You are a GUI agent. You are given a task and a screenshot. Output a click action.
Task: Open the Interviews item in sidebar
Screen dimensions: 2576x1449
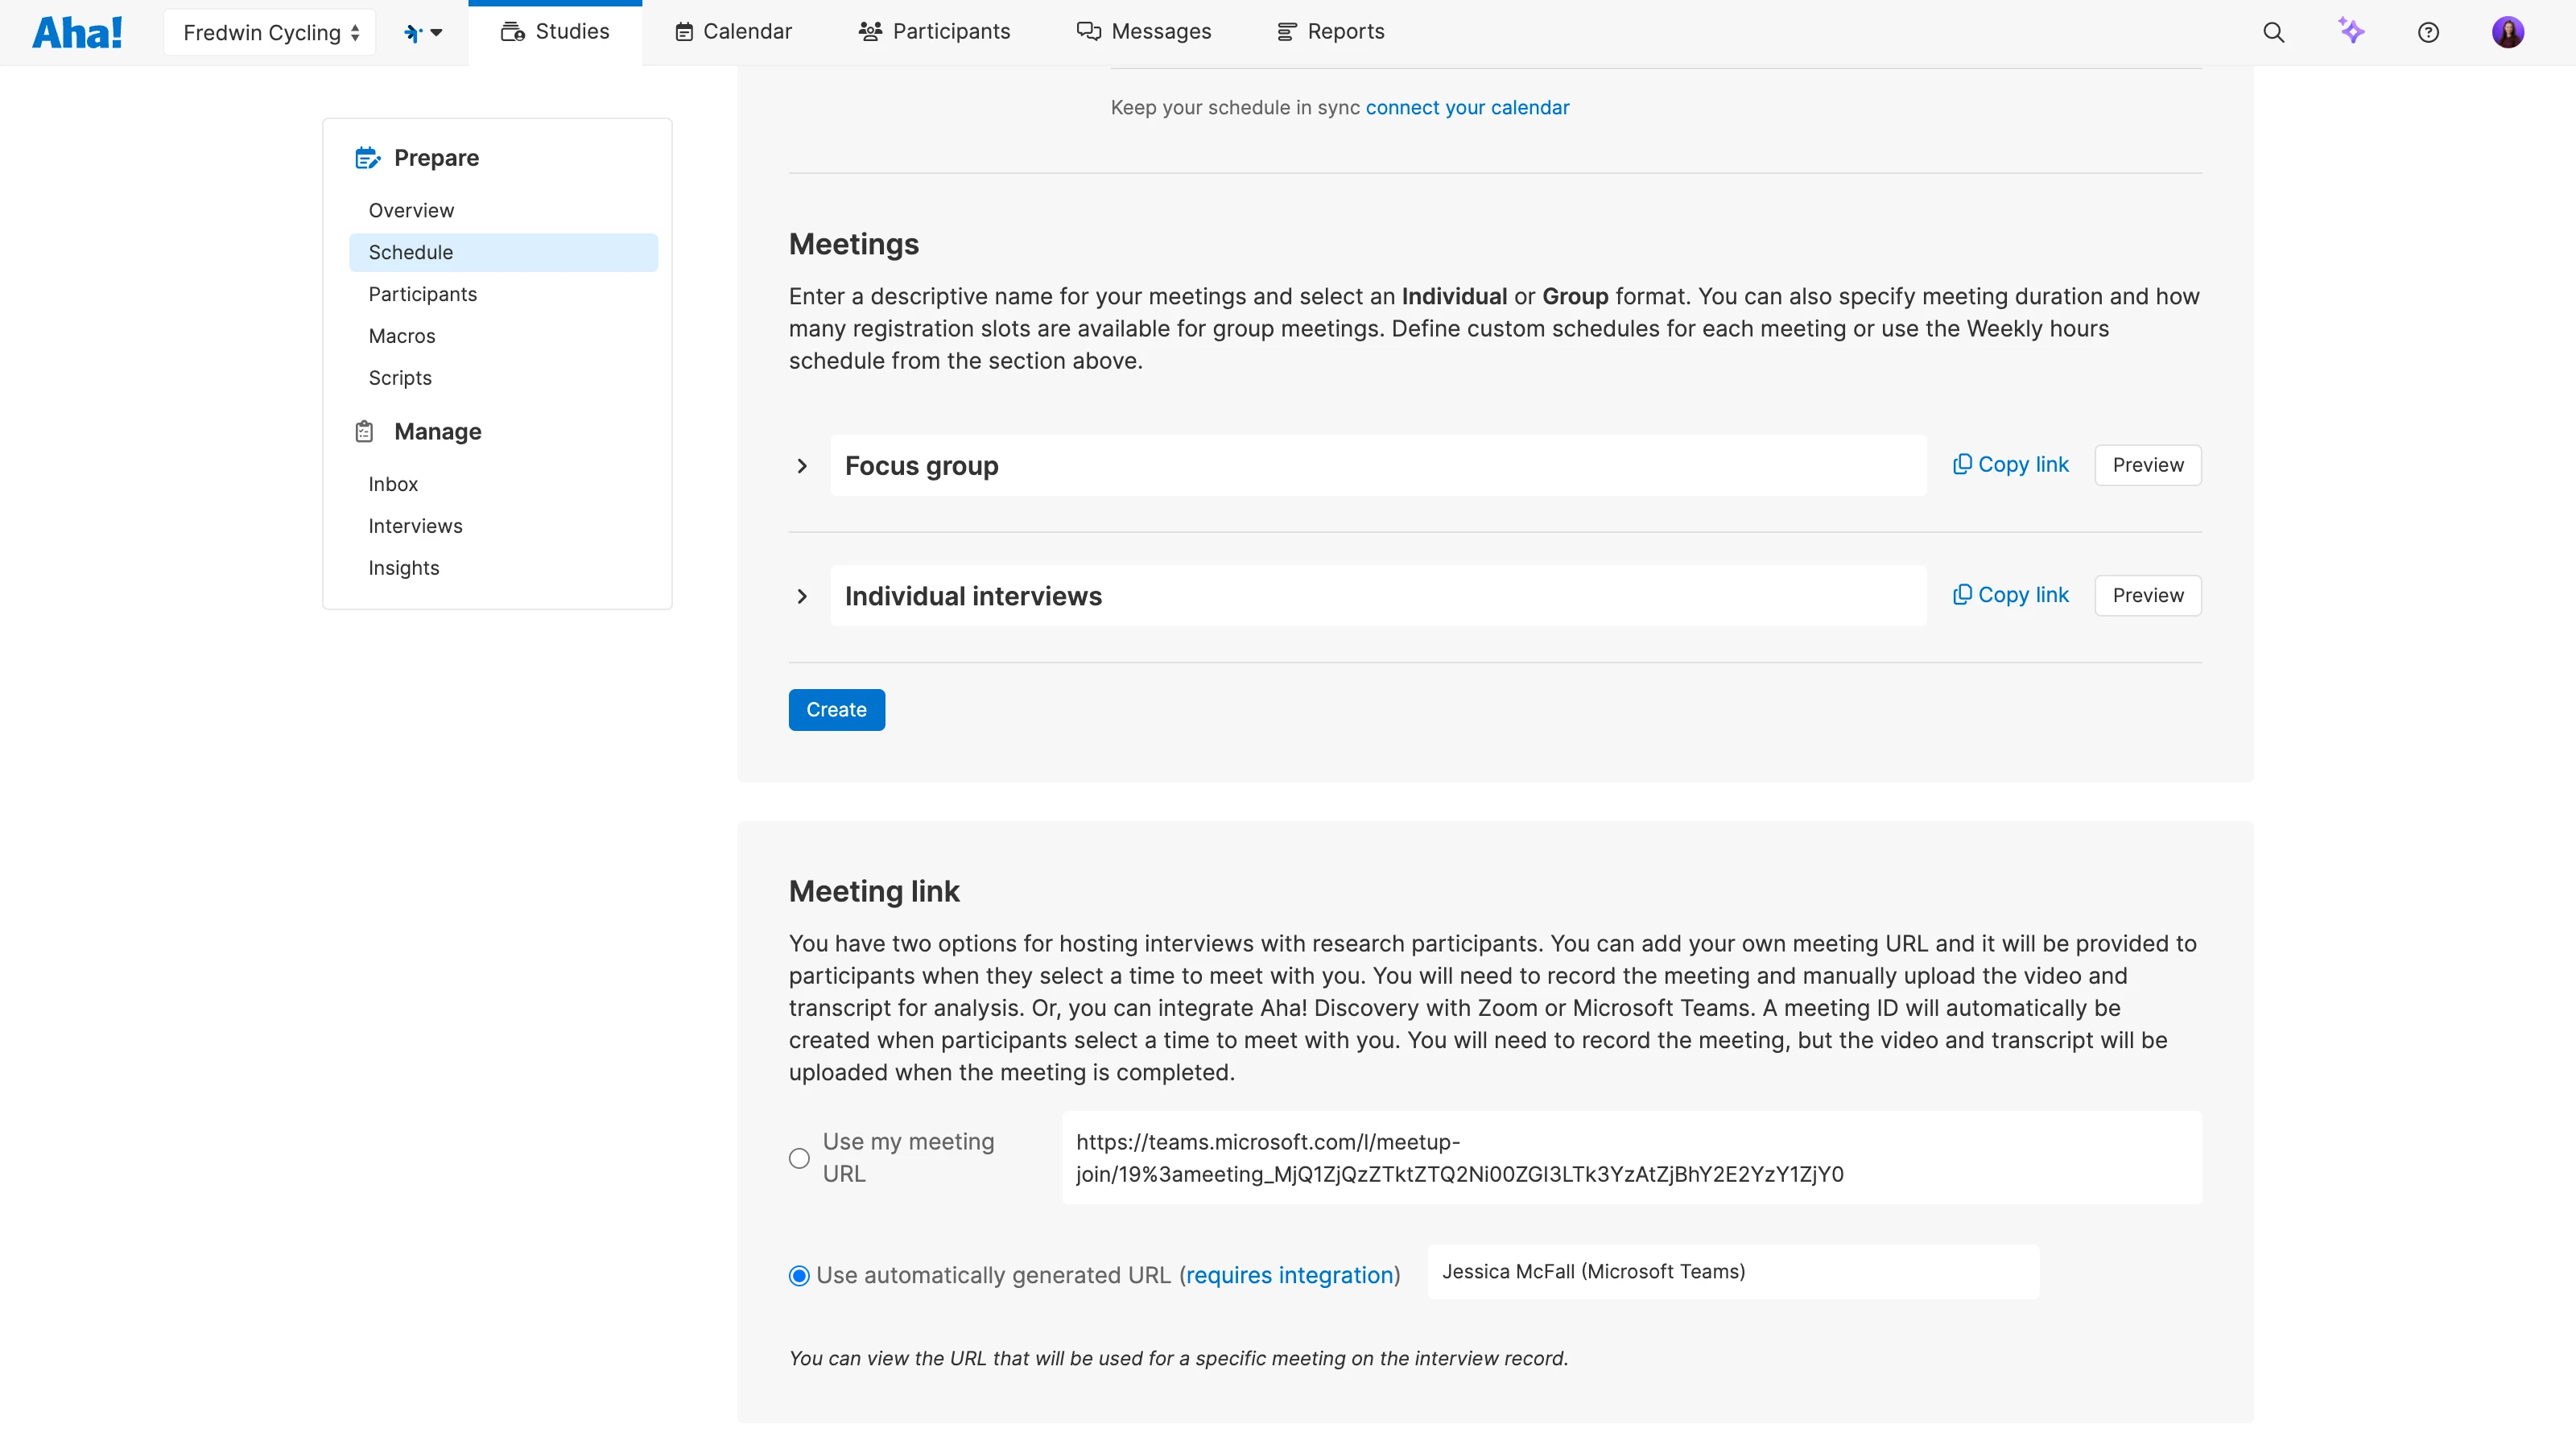click(x=415, y=526)
